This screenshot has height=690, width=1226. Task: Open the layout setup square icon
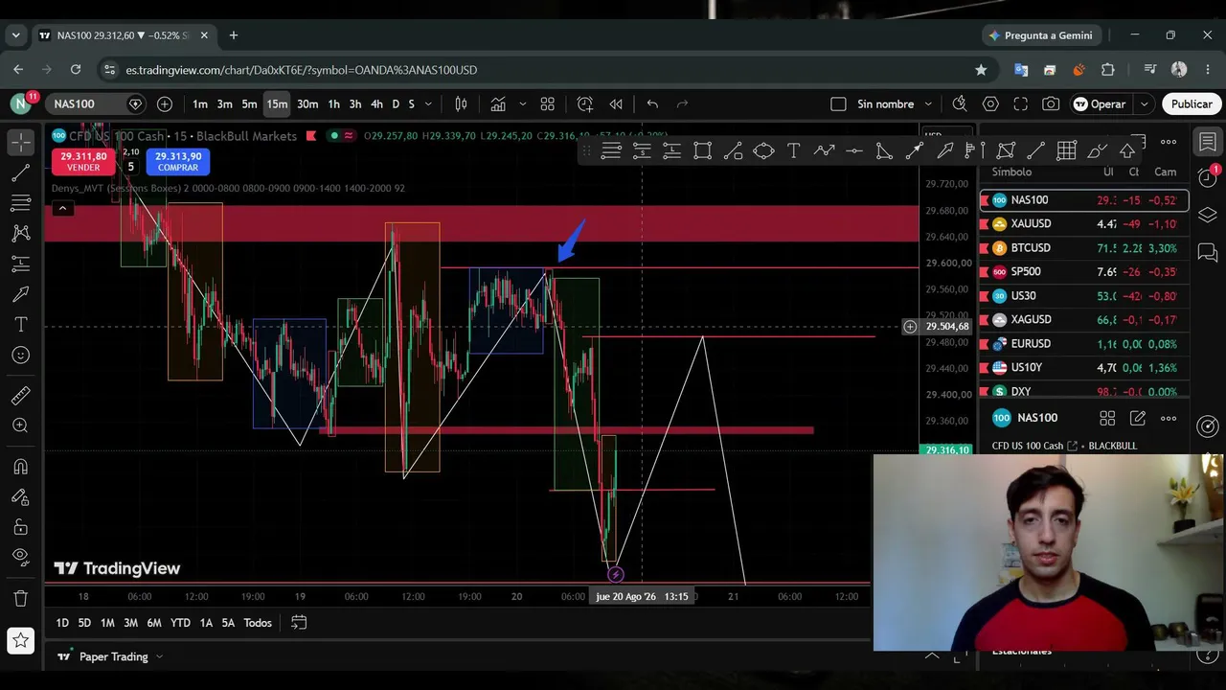838,103
